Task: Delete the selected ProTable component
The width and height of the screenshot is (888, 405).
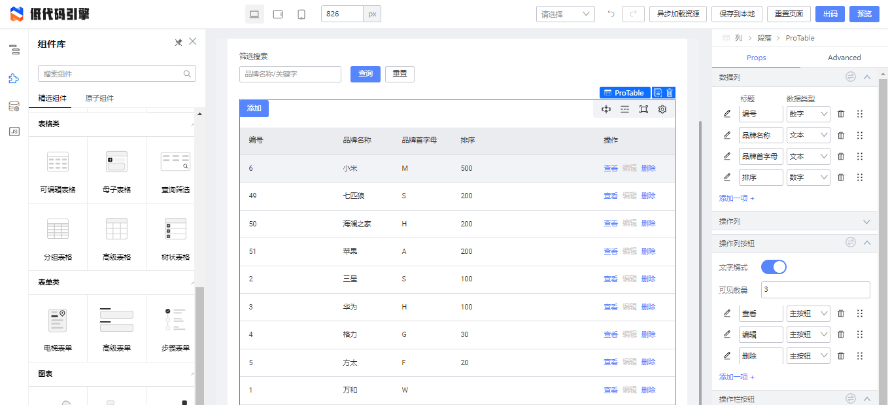Action: (x=670, y=93)
